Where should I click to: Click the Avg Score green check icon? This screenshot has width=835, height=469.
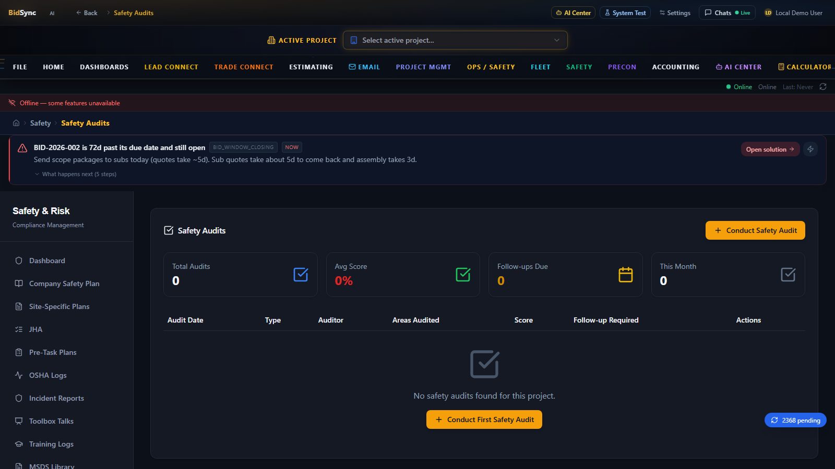(x=463, y=275)
